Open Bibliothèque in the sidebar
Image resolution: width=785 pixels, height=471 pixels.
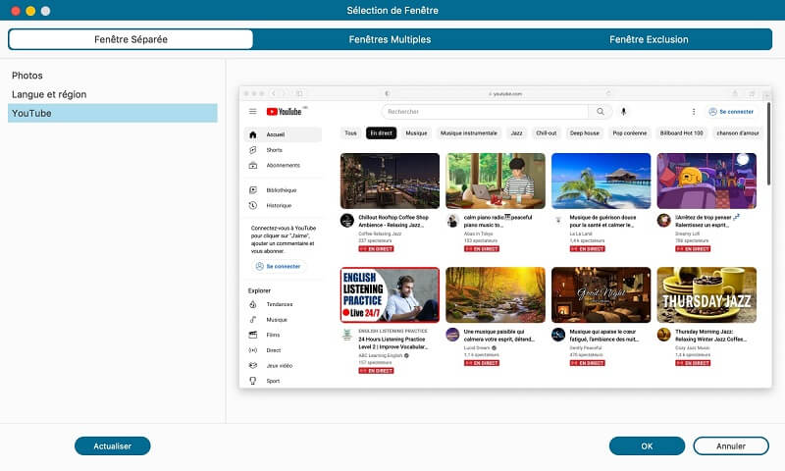click(x=283, y=190)
